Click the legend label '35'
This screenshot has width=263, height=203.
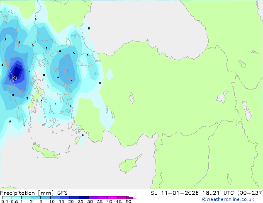(x=100, y=201)
